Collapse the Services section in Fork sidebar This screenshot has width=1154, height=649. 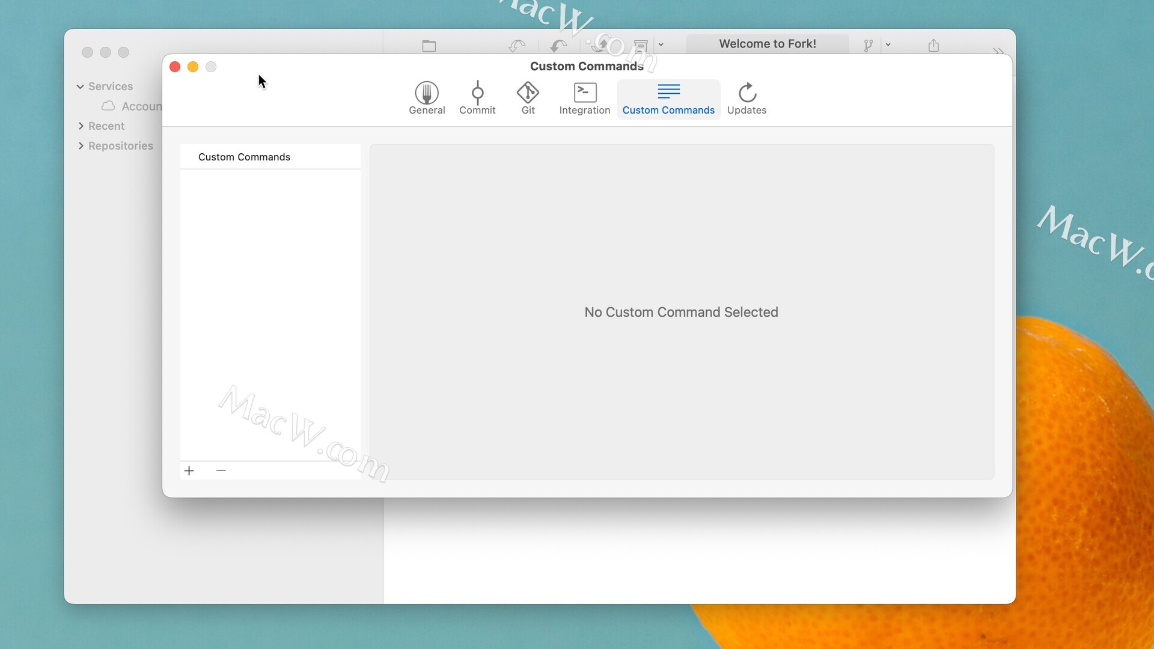[x=80, y=87]
